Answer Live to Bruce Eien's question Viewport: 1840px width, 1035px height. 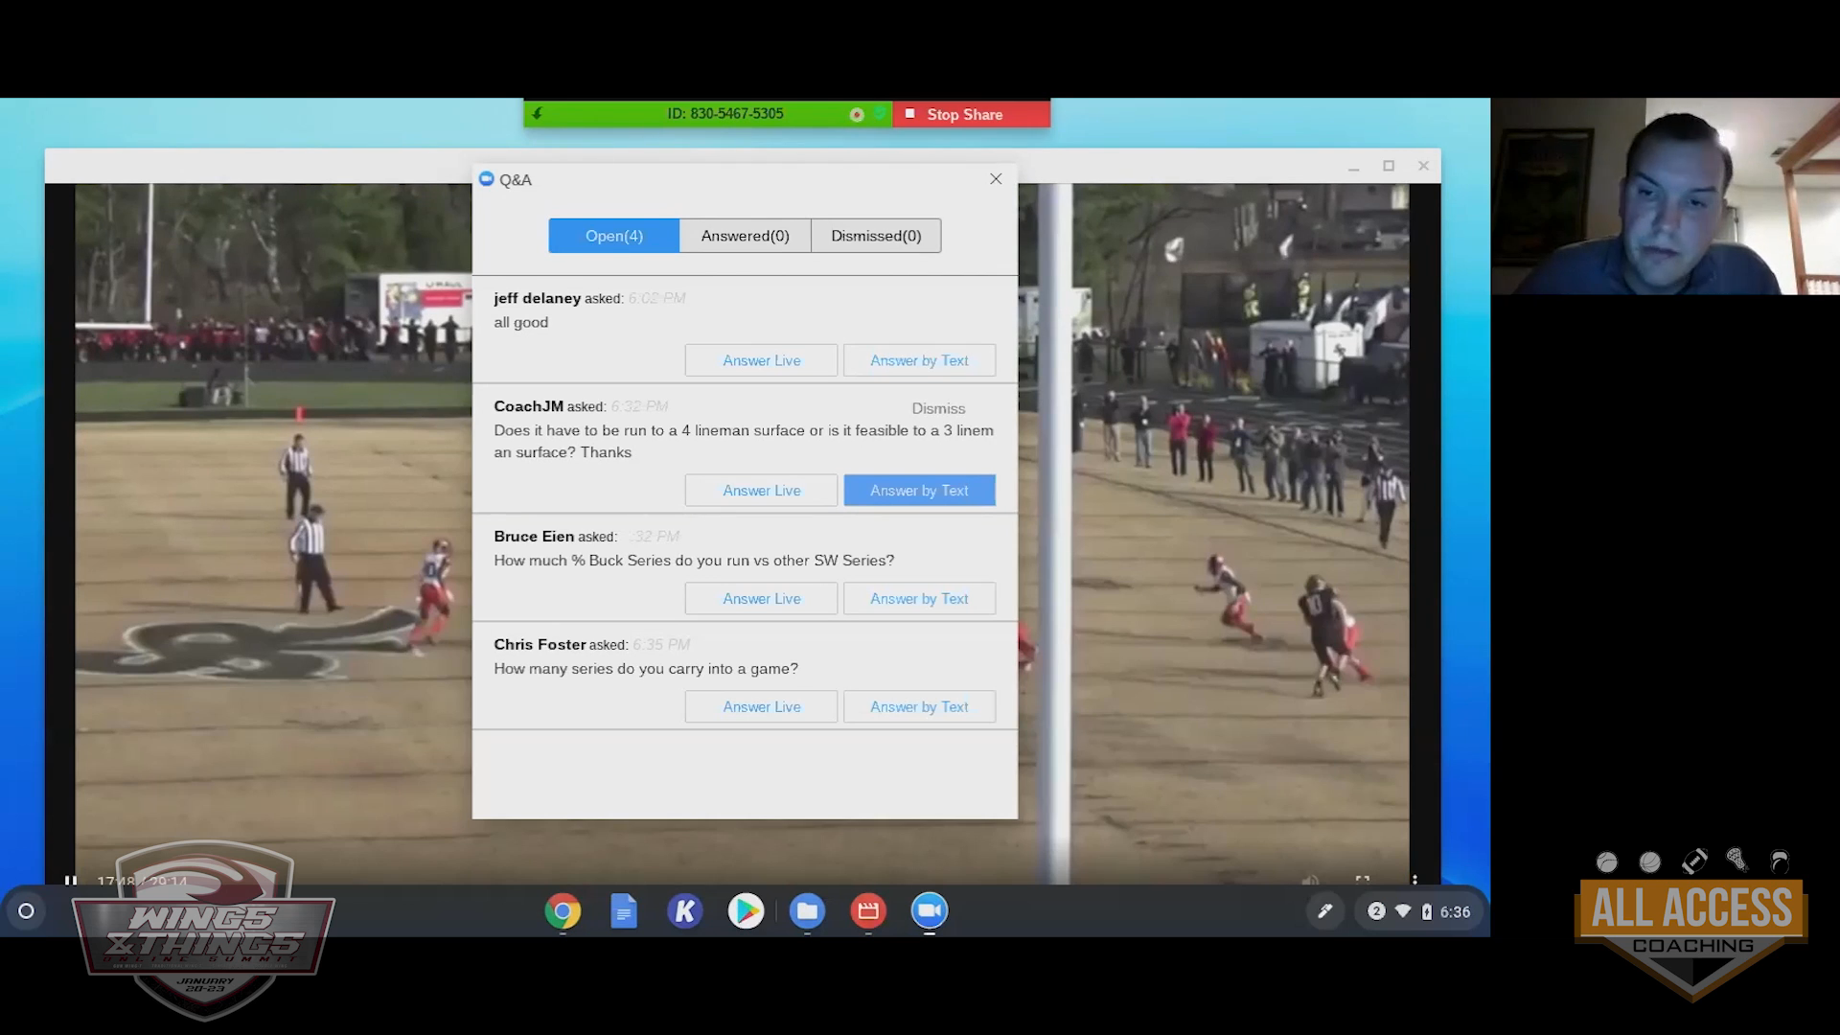[761, 599]
